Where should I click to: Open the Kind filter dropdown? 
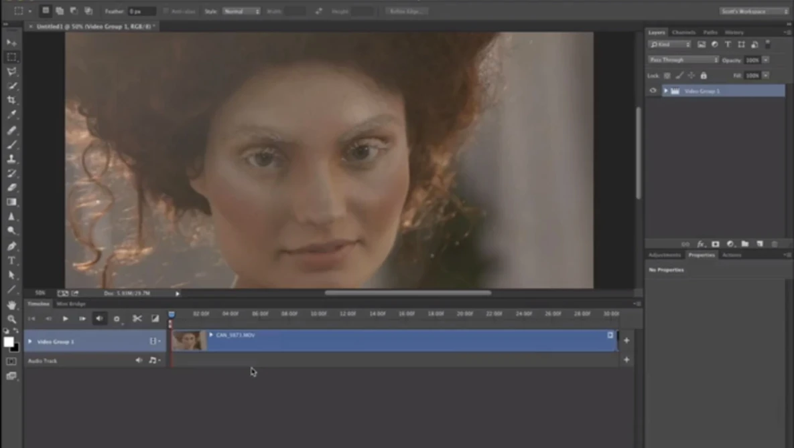point(670,44)
